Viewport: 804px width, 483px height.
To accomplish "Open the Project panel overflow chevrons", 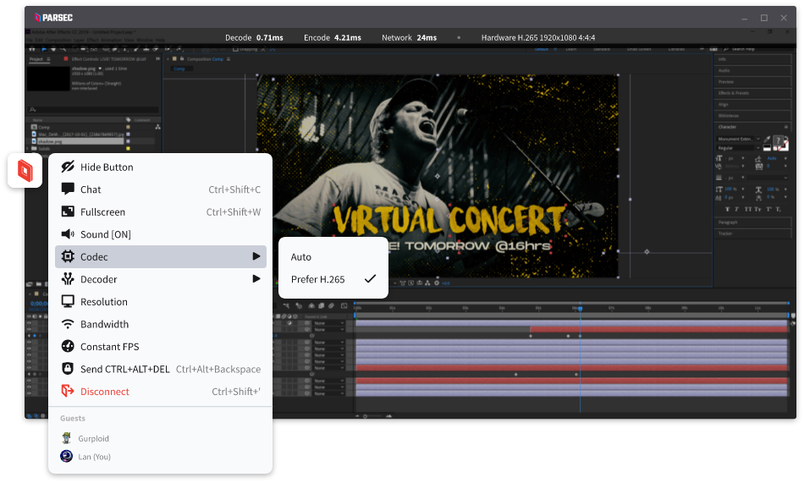I will [158, 59].
